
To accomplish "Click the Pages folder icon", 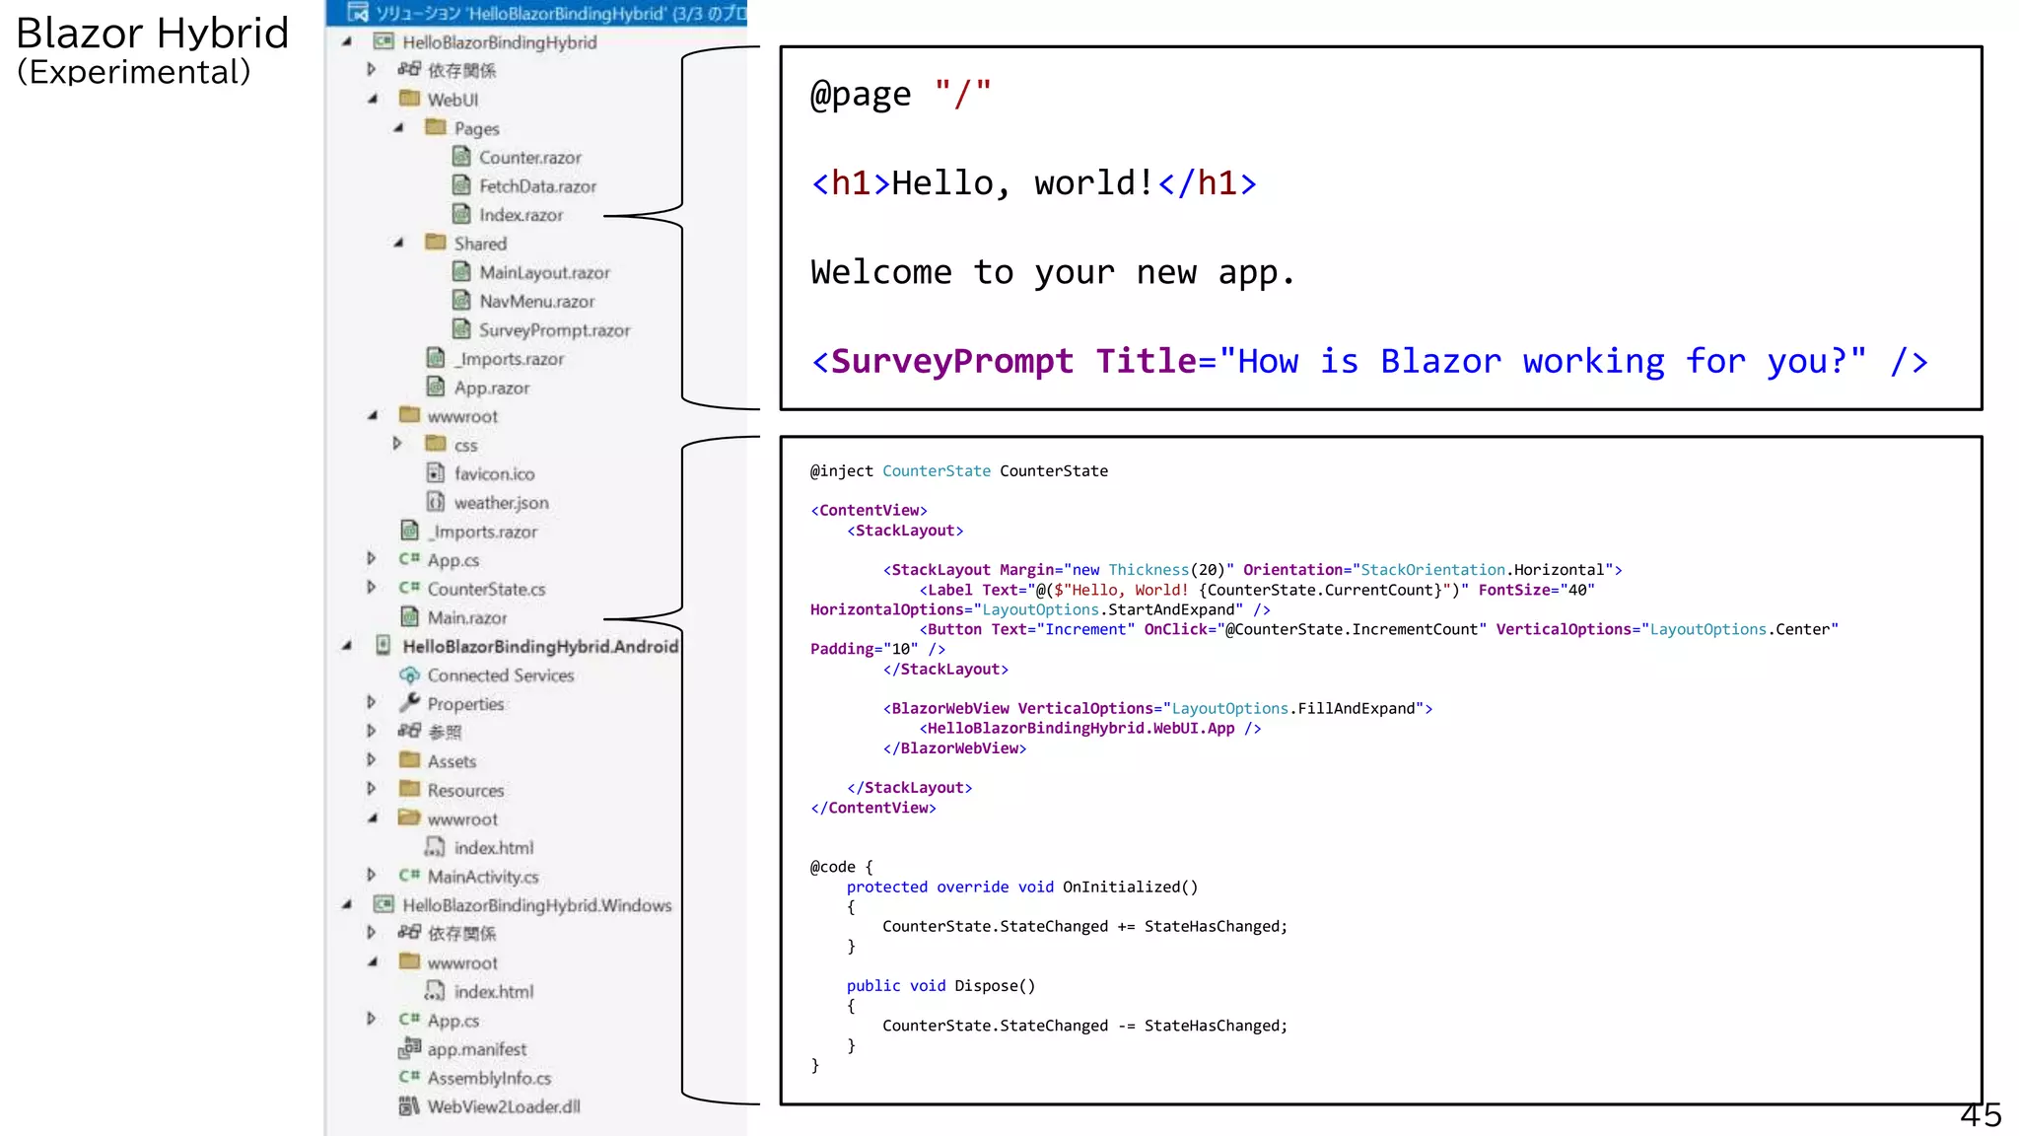I will 436,127.
